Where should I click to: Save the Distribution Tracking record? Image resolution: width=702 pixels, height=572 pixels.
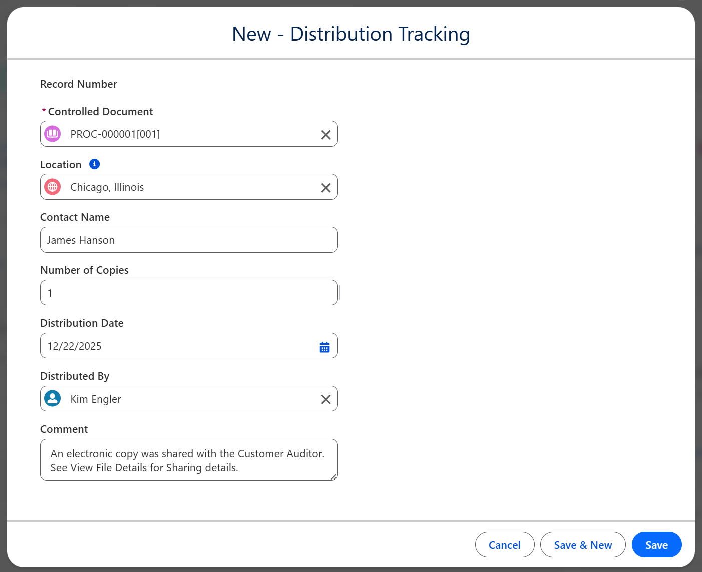point(656,545)
